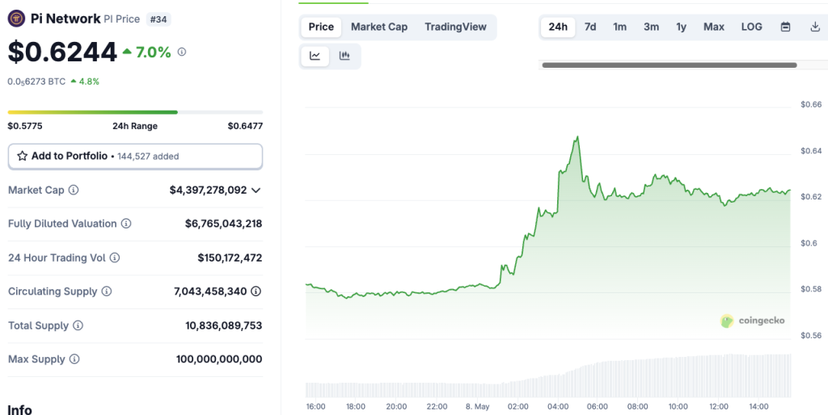Screen dimensions: 828x415
Task: Toggle the LOG scale option
Action: [x=751, y=27]
